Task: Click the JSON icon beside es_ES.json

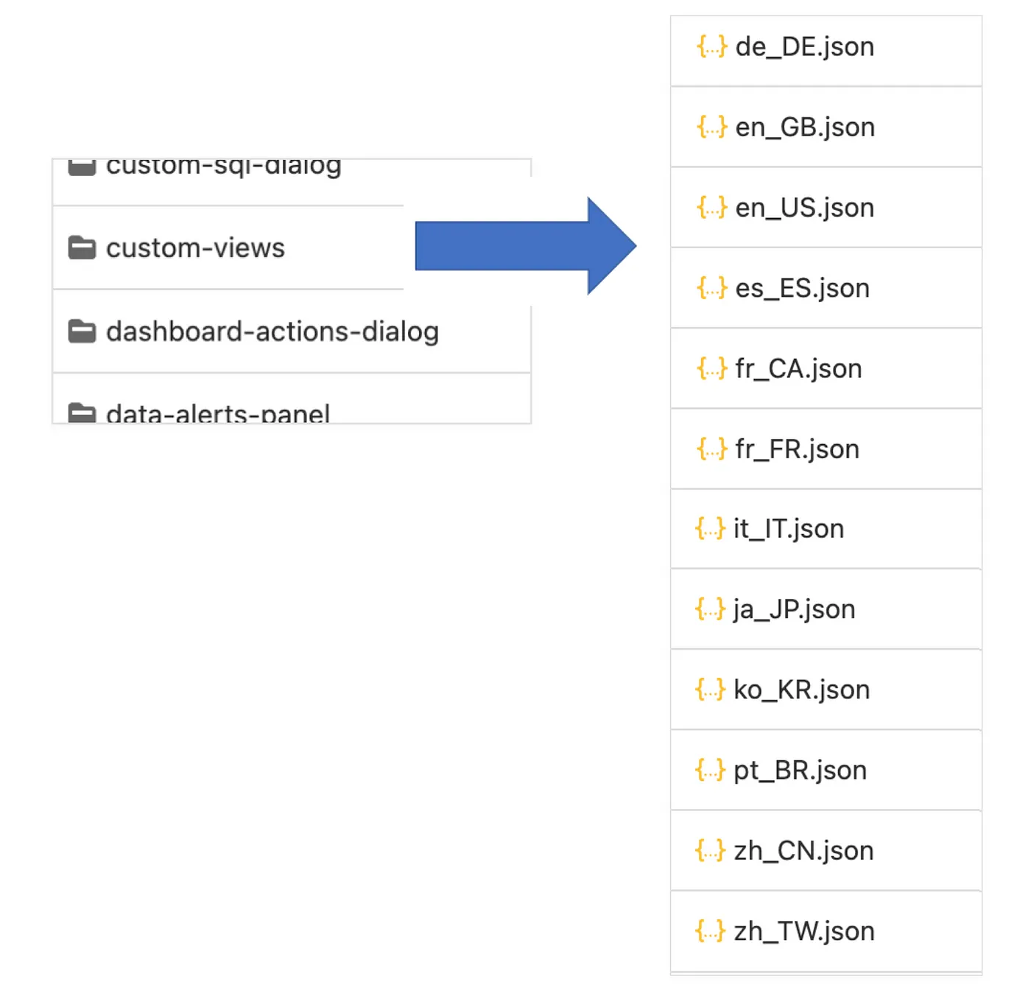Action: (711, 288)
